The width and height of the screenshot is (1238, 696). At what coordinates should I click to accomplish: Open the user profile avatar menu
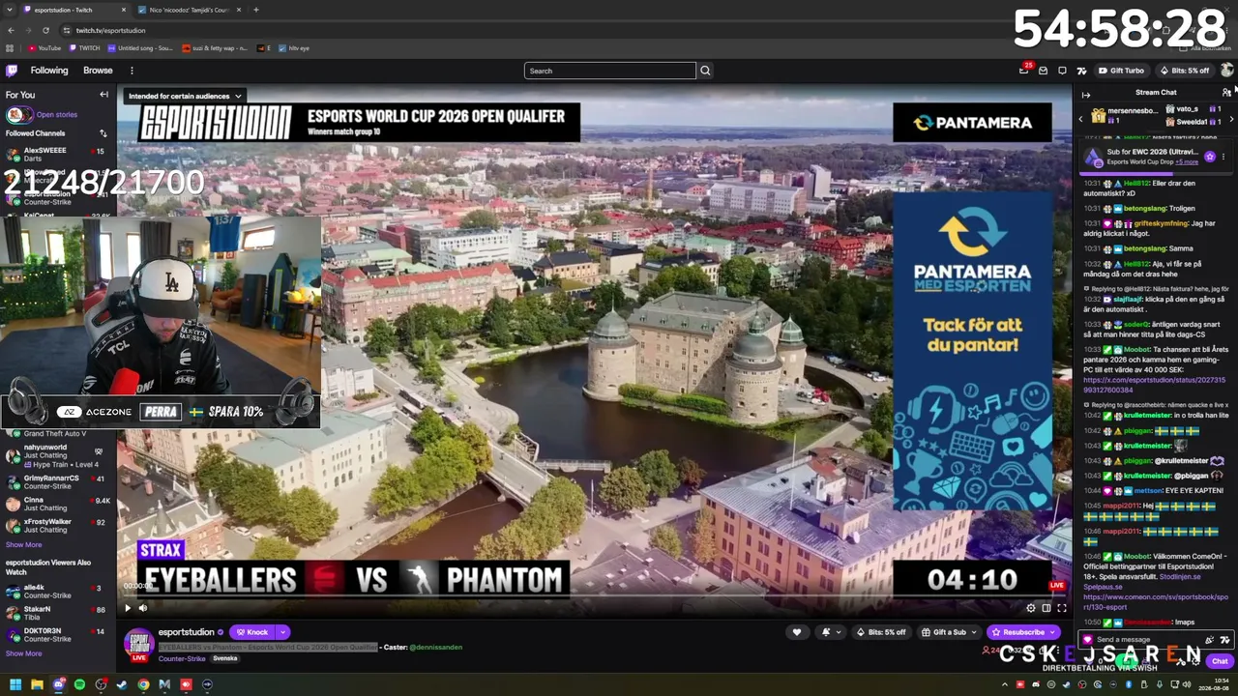pyautogui.click(x=1226, y=70)
